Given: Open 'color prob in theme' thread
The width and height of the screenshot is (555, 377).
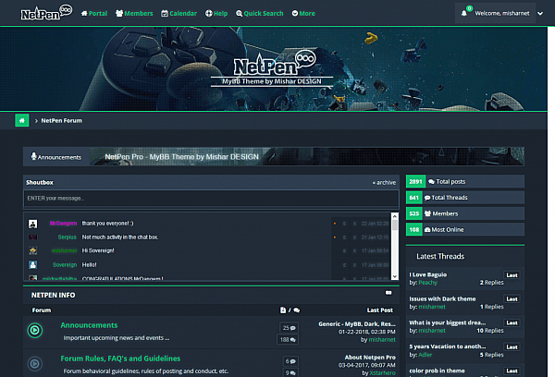Looking at the screenshot, I should tap(437, 371).
